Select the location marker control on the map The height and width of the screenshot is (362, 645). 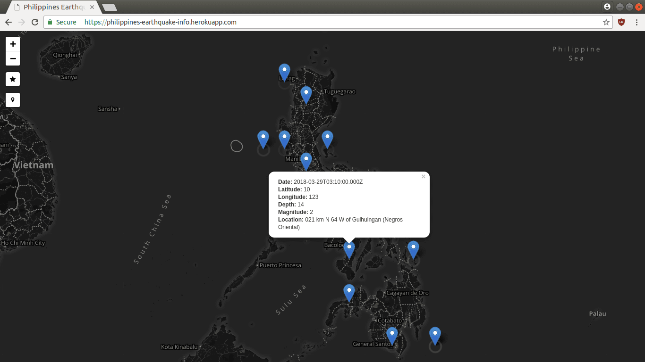point(12,99)
